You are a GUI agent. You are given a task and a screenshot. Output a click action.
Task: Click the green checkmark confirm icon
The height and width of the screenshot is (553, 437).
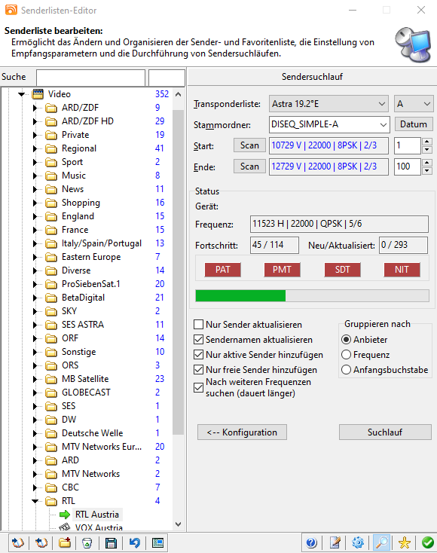[427, 542]
